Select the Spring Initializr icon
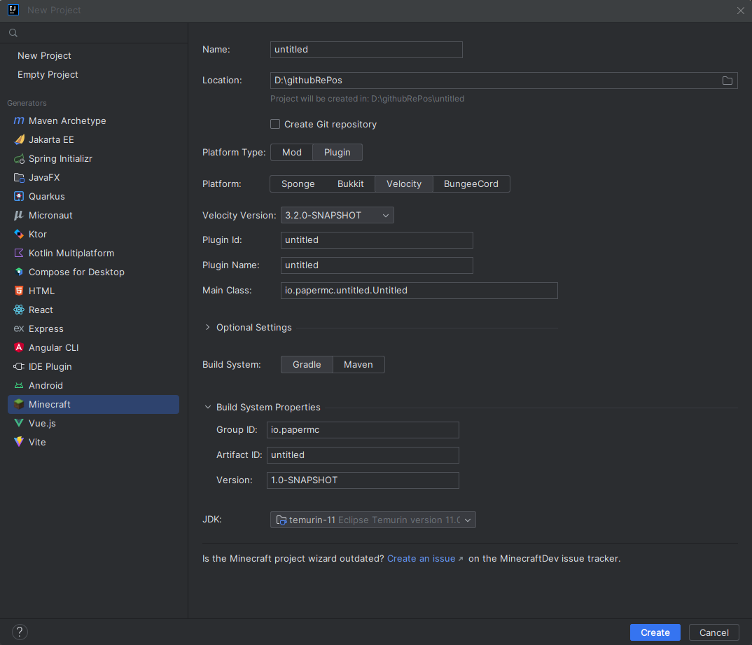 click(19, 159)
